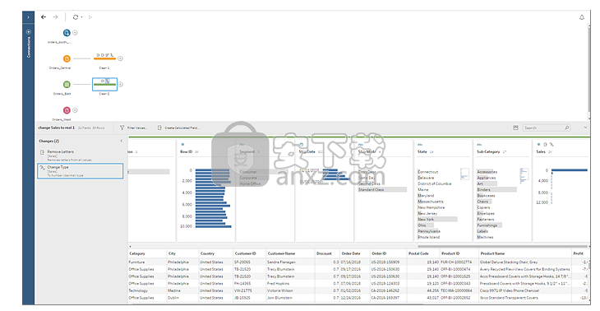Screen dimensions: 600x311
Task: Select Connecticut in State list
Action: tap(427, 172)
